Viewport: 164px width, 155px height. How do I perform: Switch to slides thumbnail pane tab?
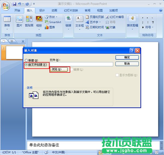[4, 41]
